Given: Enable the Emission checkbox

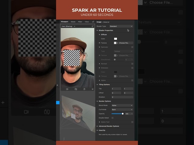Looking at the screenshot, I should (132, 68).
